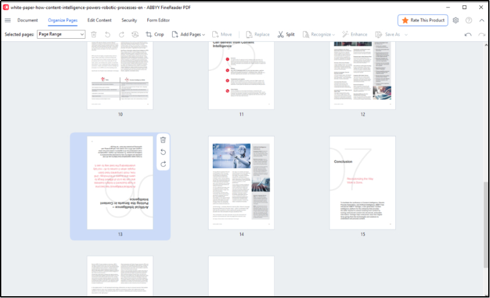The height and width of the screenshot is (298, 490).
Task: Select the Crop tool in the toolbar
Action: tap(155, 35)
